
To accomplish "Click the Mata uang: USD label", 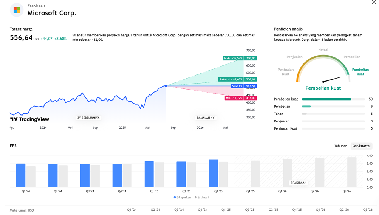I will 22,210.
